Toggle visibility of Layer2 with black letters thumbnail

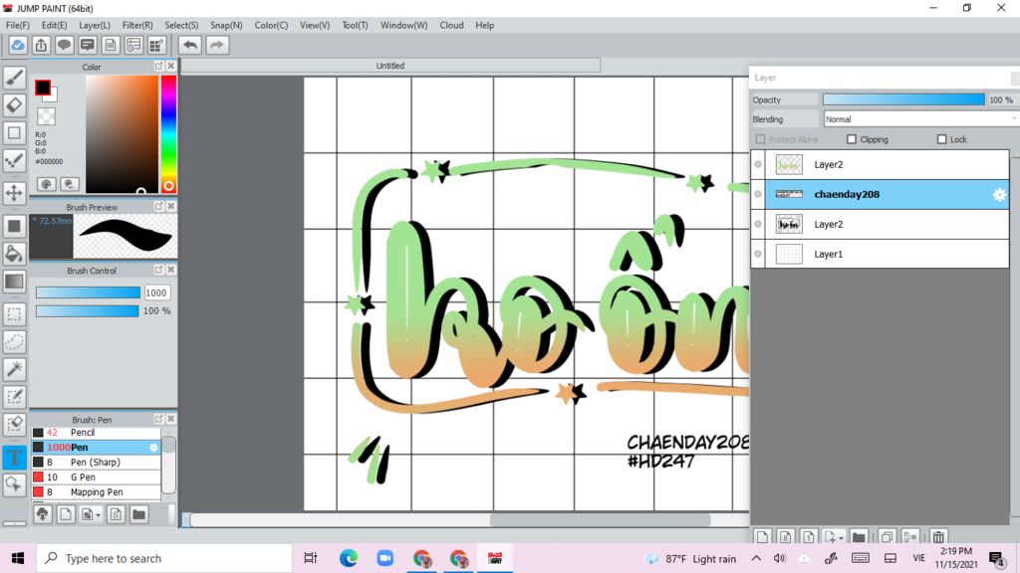[x=758, y=224]
